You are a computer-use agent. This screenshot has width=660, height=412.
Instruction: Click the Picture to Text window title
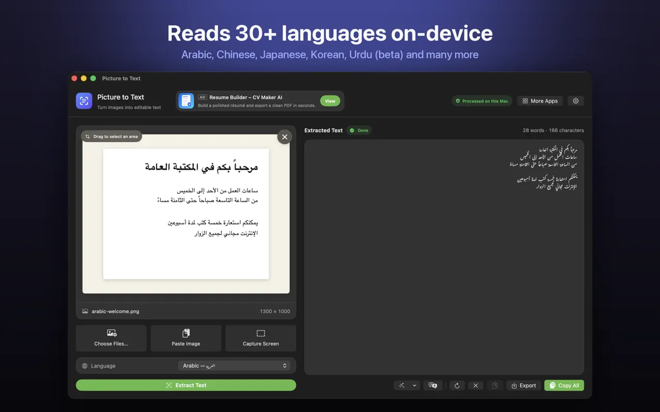pos(121,78)
